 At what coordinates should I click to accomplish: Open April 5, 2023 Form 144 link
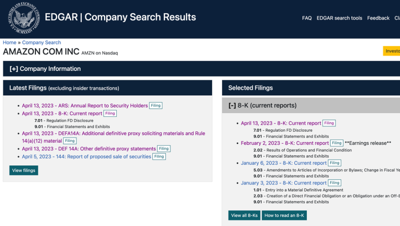[x=87, y=156]
